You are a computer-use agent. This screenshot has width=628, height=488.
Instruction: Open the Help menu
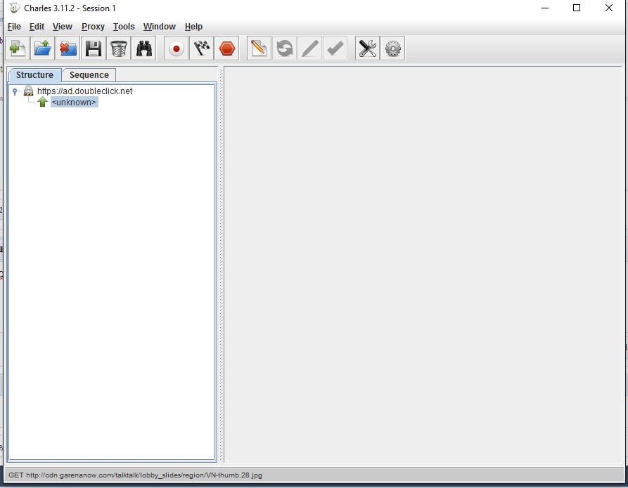pos(193,27)
